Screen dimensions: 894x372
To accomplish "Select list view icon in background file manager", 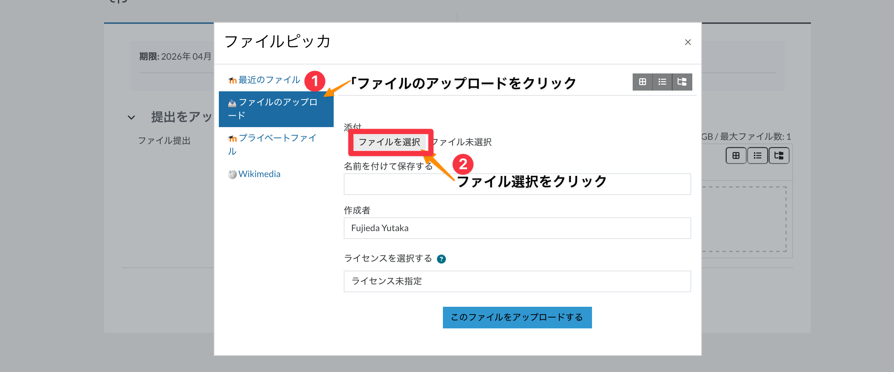I will click(758, 155).
